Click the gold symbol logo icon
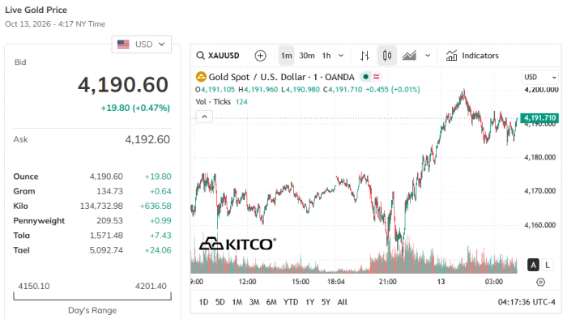Image resolution: width=567 pixels, height=319 pixels. click(201, 77)
